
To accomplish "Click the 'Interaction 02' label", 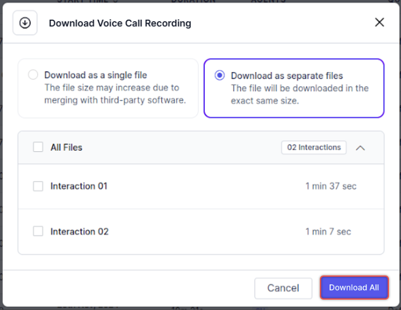I will click(x=80, y=231).
